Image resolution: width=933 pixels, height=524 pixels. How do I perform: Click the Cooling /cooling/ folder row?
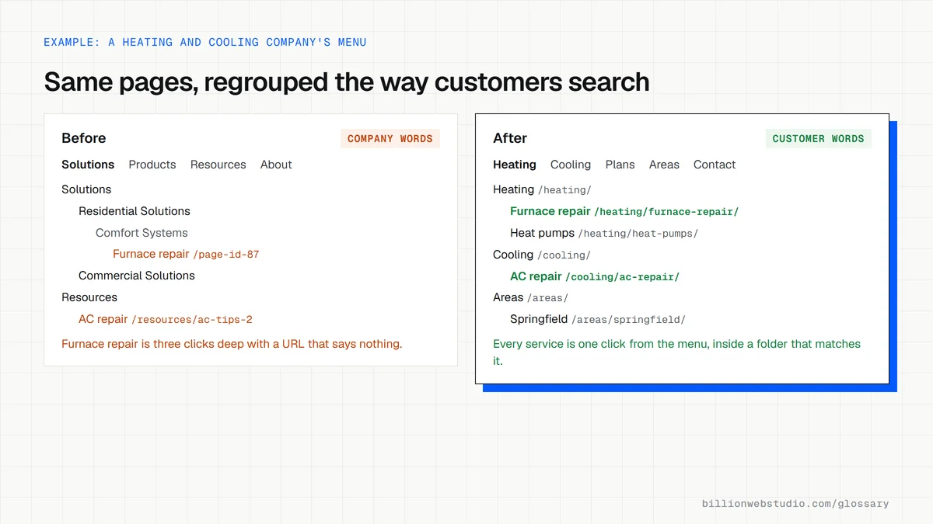542,255
